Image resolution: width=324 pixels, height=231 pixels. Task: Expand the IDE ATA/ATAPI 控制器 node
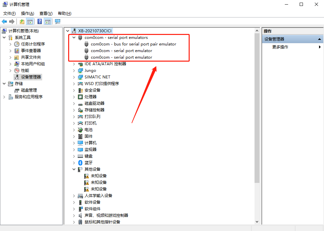click(74, 64)
